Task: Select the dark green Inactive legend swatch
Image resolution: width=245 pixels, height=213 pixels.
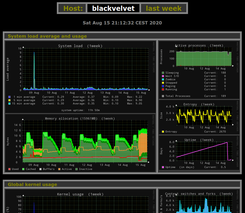Action: (76, 169)
